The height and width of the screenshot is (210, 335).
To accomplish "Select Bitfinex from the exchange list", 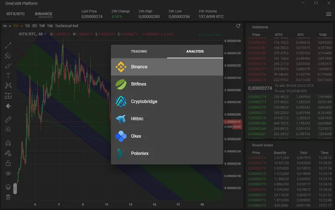I will 167,84.
